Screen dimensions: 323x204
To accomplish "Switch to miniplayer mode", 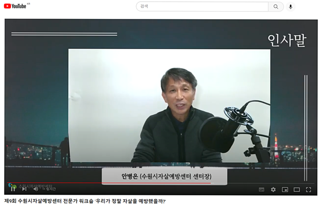I will pos(285,189).
